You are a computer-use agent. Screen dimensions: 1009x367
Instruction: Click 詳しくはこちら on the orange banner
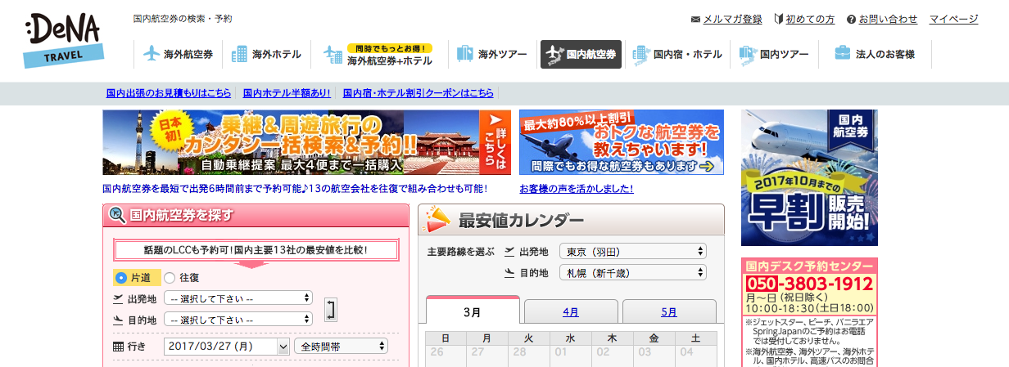[x=495, y=142]
